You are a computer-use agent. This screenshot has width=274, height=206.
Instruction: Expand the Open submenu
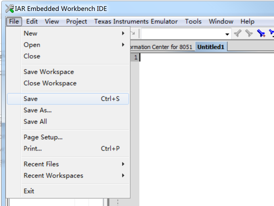point(68,45)
